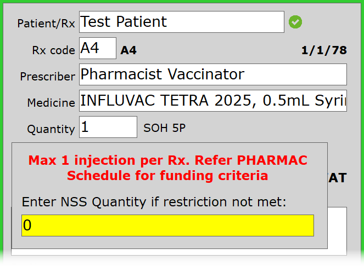Click the red Max 1 injection warning
The width and height of the screenshot is (364, 266).
pos(167,161)
